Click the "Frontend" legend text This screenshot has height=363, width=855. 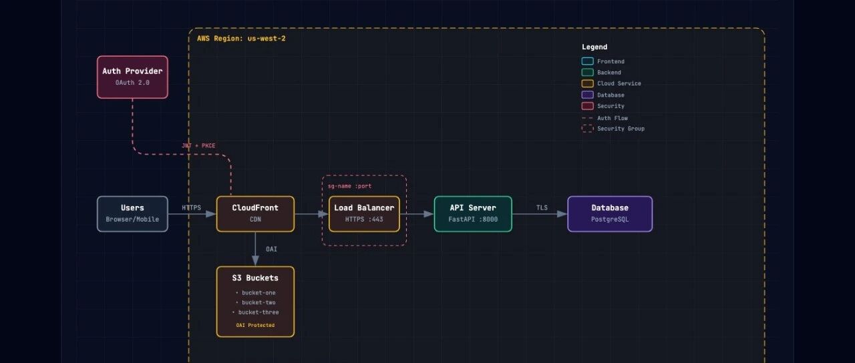[x=611, y=61]
